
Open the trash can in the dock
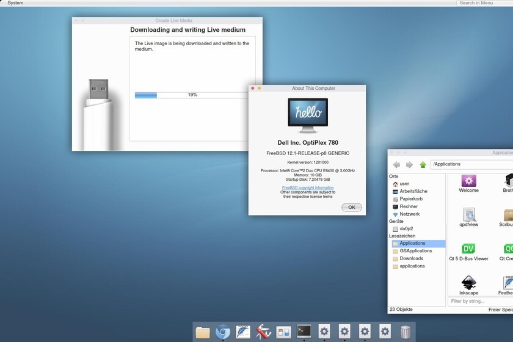click(406, 332)
